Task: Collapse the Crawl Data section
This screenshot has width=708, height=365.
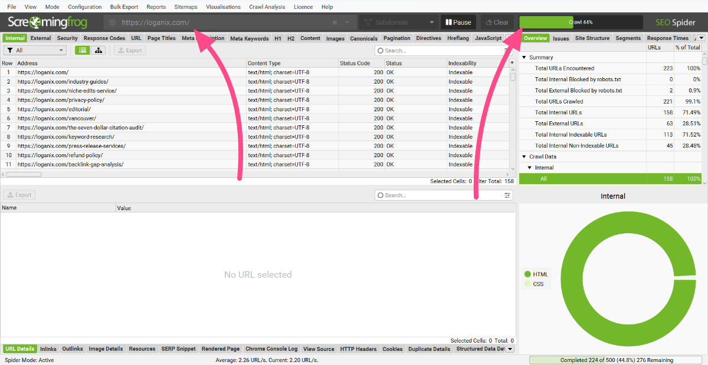Action: [x=523, y=157]
